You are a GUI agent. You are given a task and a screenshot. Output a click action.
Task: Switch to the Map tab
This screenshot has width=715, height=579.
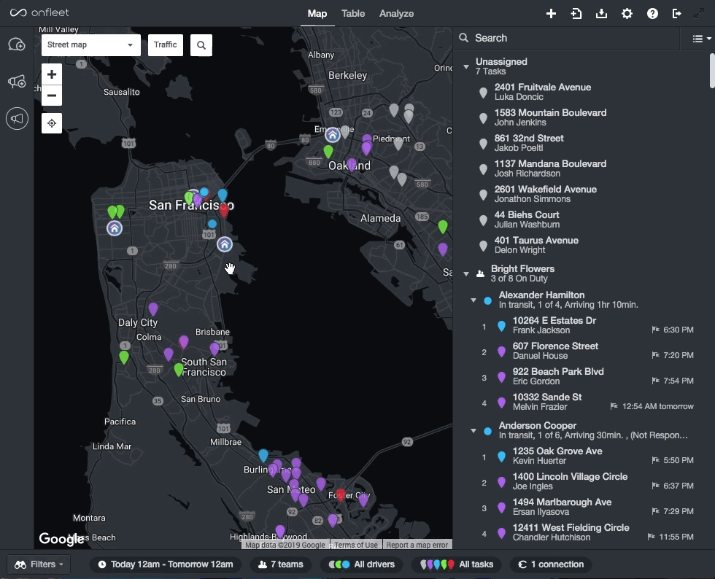317,14
